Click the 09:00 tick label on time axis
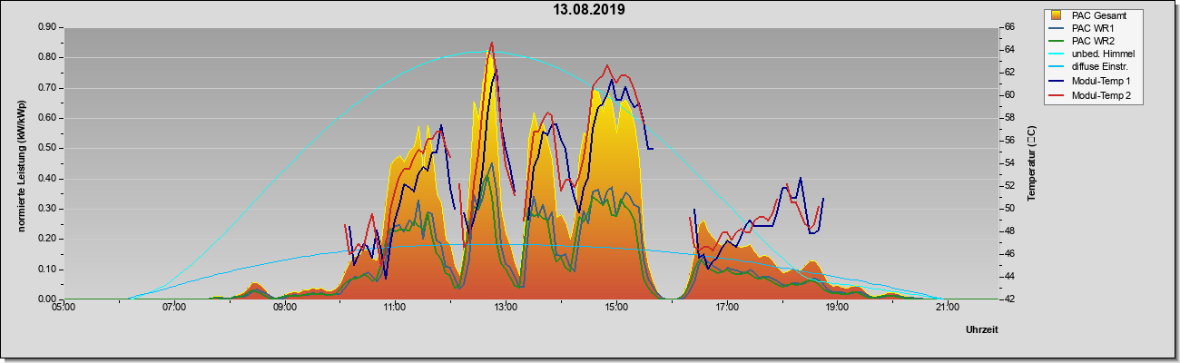The width and height of the screenshot is (1180, 363). point(285,307)
